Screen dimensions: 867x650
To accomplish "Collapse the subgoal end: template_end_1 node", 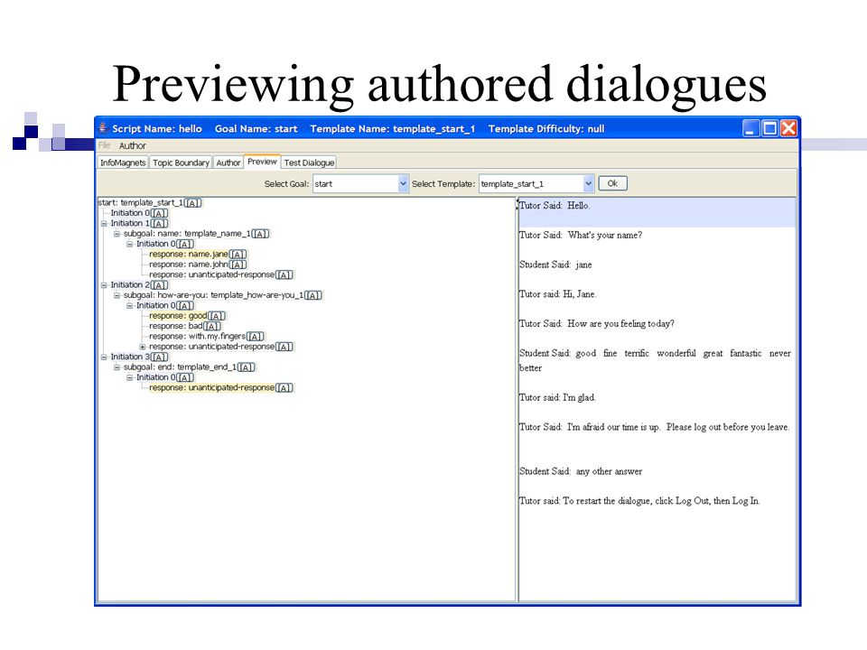I will point(117,367).
